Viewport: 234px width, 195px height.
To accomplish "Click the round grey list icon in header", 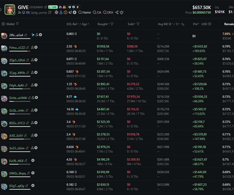I will (x=75, y=12).
